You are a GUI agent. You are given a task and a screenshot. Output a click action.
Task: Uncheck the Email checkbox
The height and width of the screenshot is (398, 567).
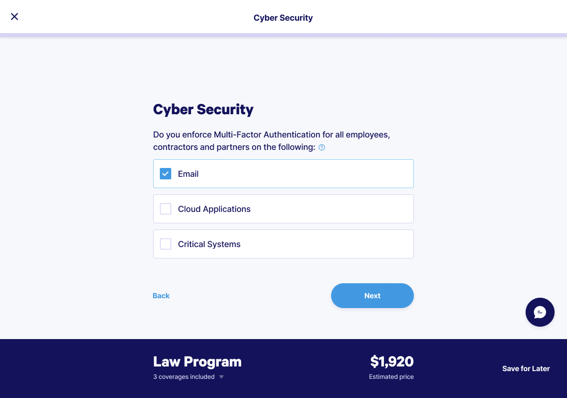(166, 174)
